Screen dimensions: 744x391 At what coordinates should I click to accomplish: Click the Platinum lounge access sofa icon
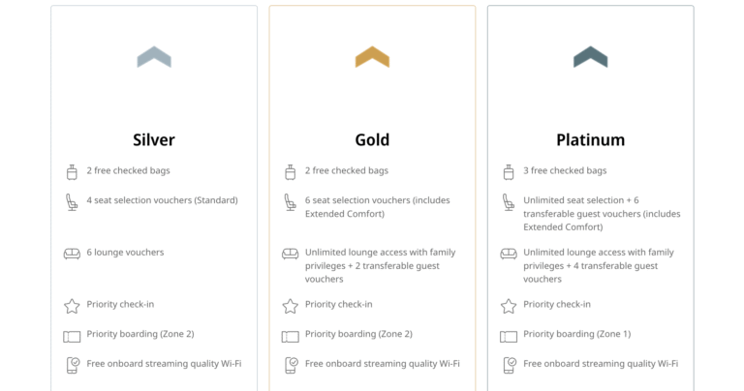[509, 254]
